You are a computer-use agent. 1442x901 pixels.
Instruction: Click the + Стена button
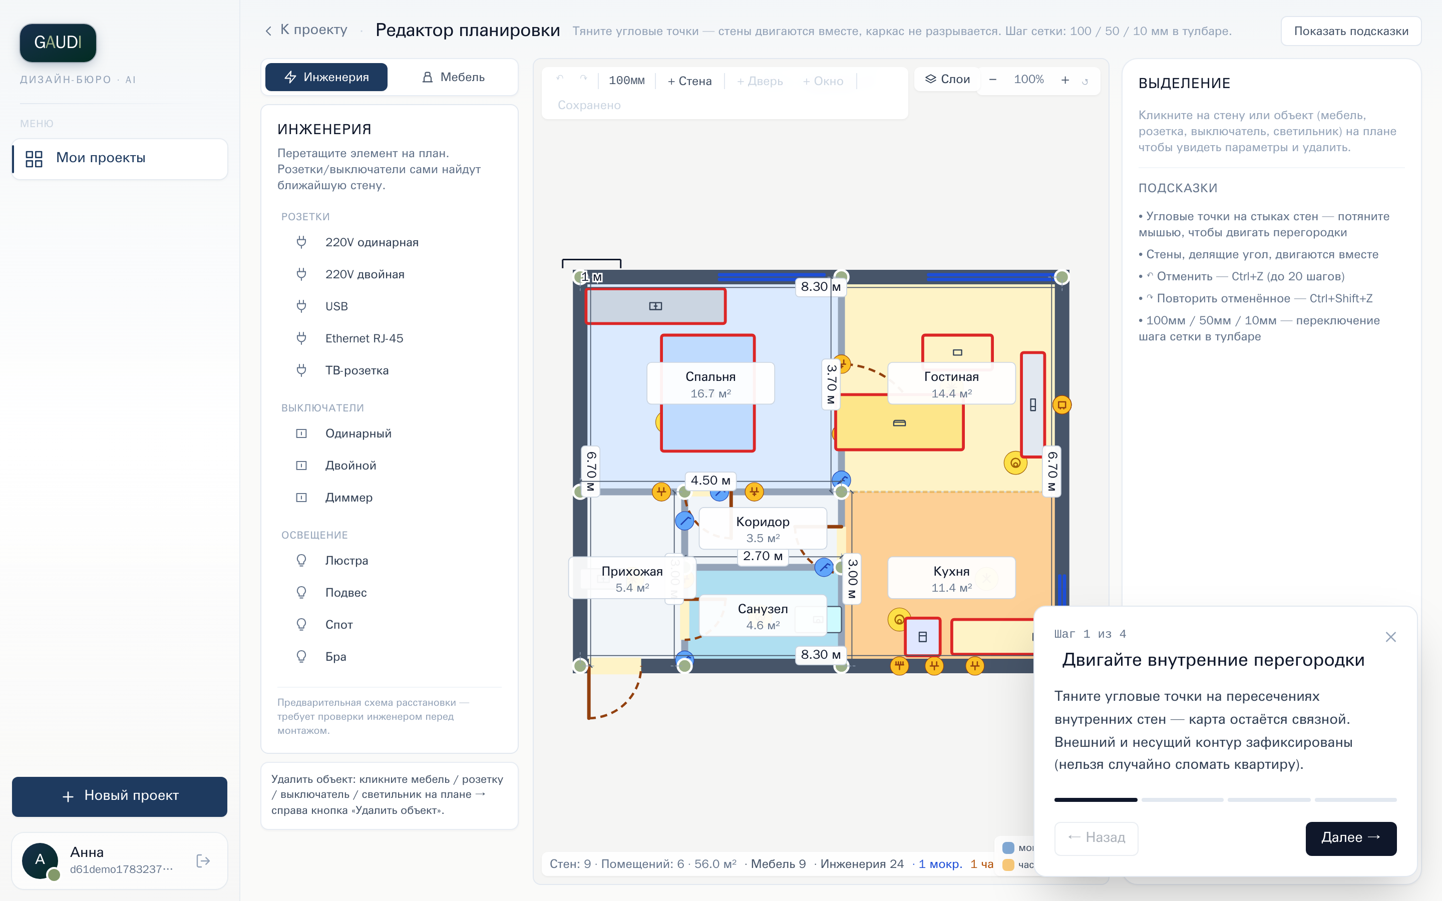pyautogui.click(x=689, y=81)
